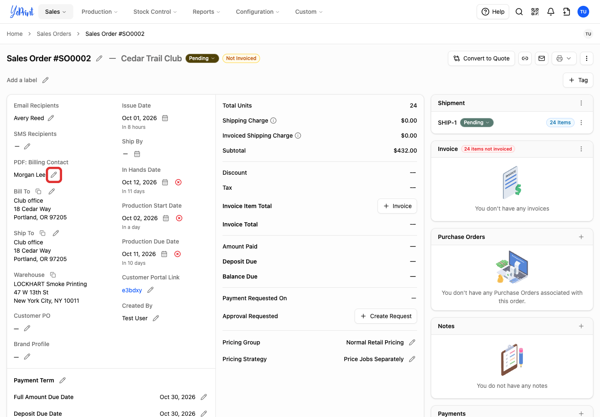The width and height of the screenshot is (600, 417).
Task: Open notifications bell
Action: (x=551, y=12)
